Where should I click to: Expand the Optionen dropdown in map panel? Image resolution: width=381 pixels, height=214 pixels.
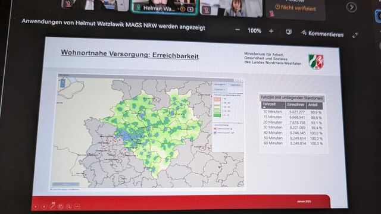coord(220,90)
